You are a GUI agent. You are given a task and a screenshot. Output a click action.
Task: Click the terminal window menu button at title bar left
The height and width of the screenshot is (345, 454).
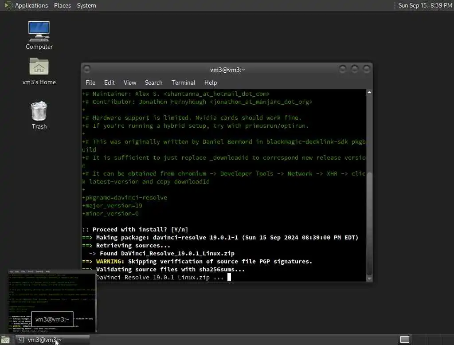pyautogui.click(x=86, y=69)
